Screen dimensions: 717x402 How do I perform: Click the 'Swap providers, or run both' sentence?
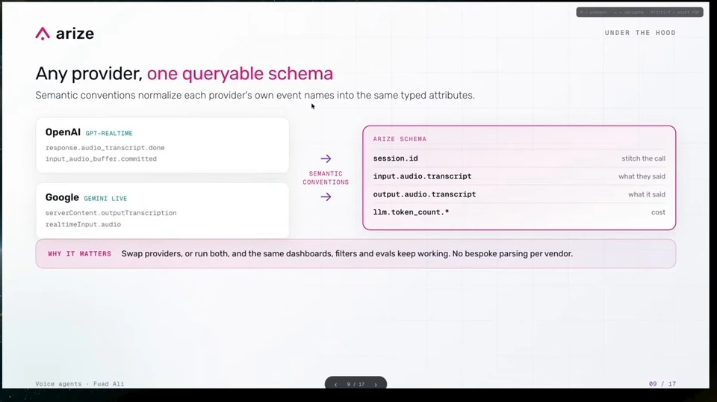coord(347,254)
